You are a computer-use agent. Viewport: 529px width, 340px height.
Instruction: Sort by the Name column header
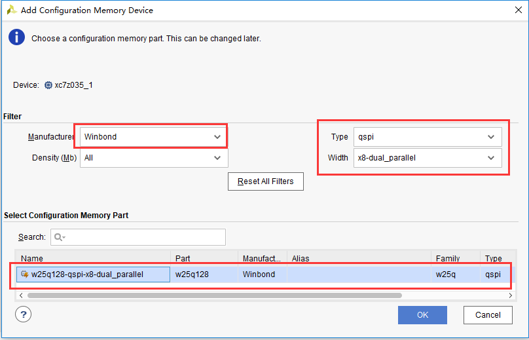pos(94,258)
